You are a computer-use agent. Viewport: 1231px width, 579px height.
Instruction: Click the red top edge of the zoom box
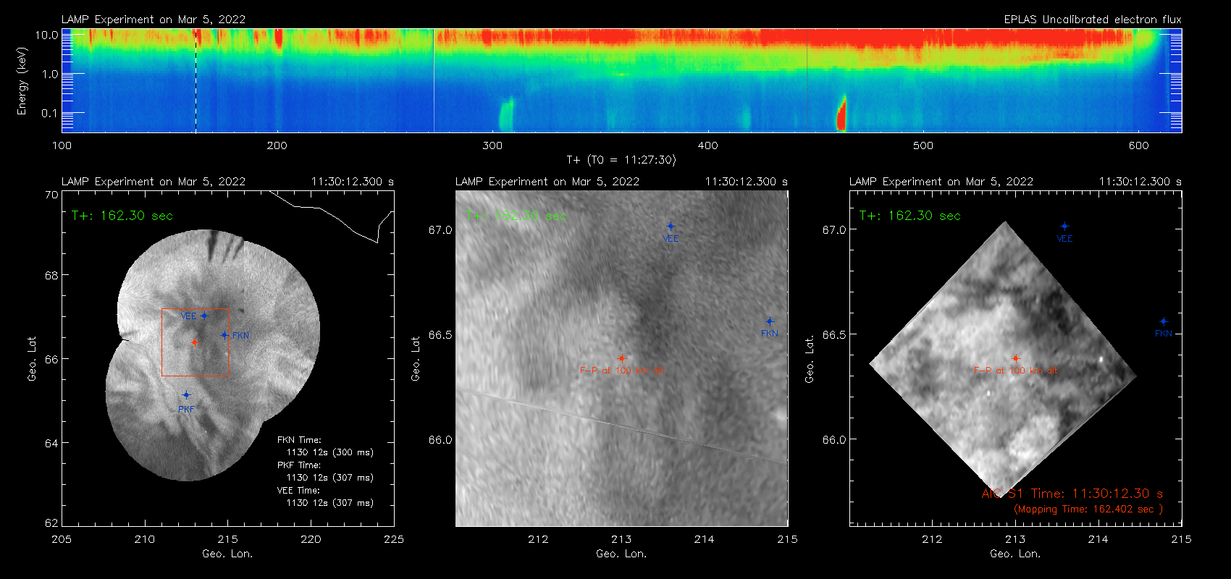tap(195, 309)
